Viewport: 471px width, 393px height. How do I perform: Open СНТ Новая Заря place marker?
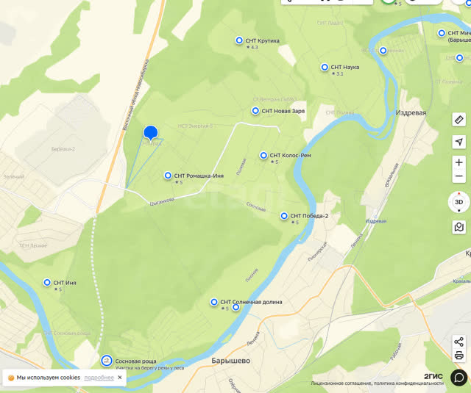(255, 111)
